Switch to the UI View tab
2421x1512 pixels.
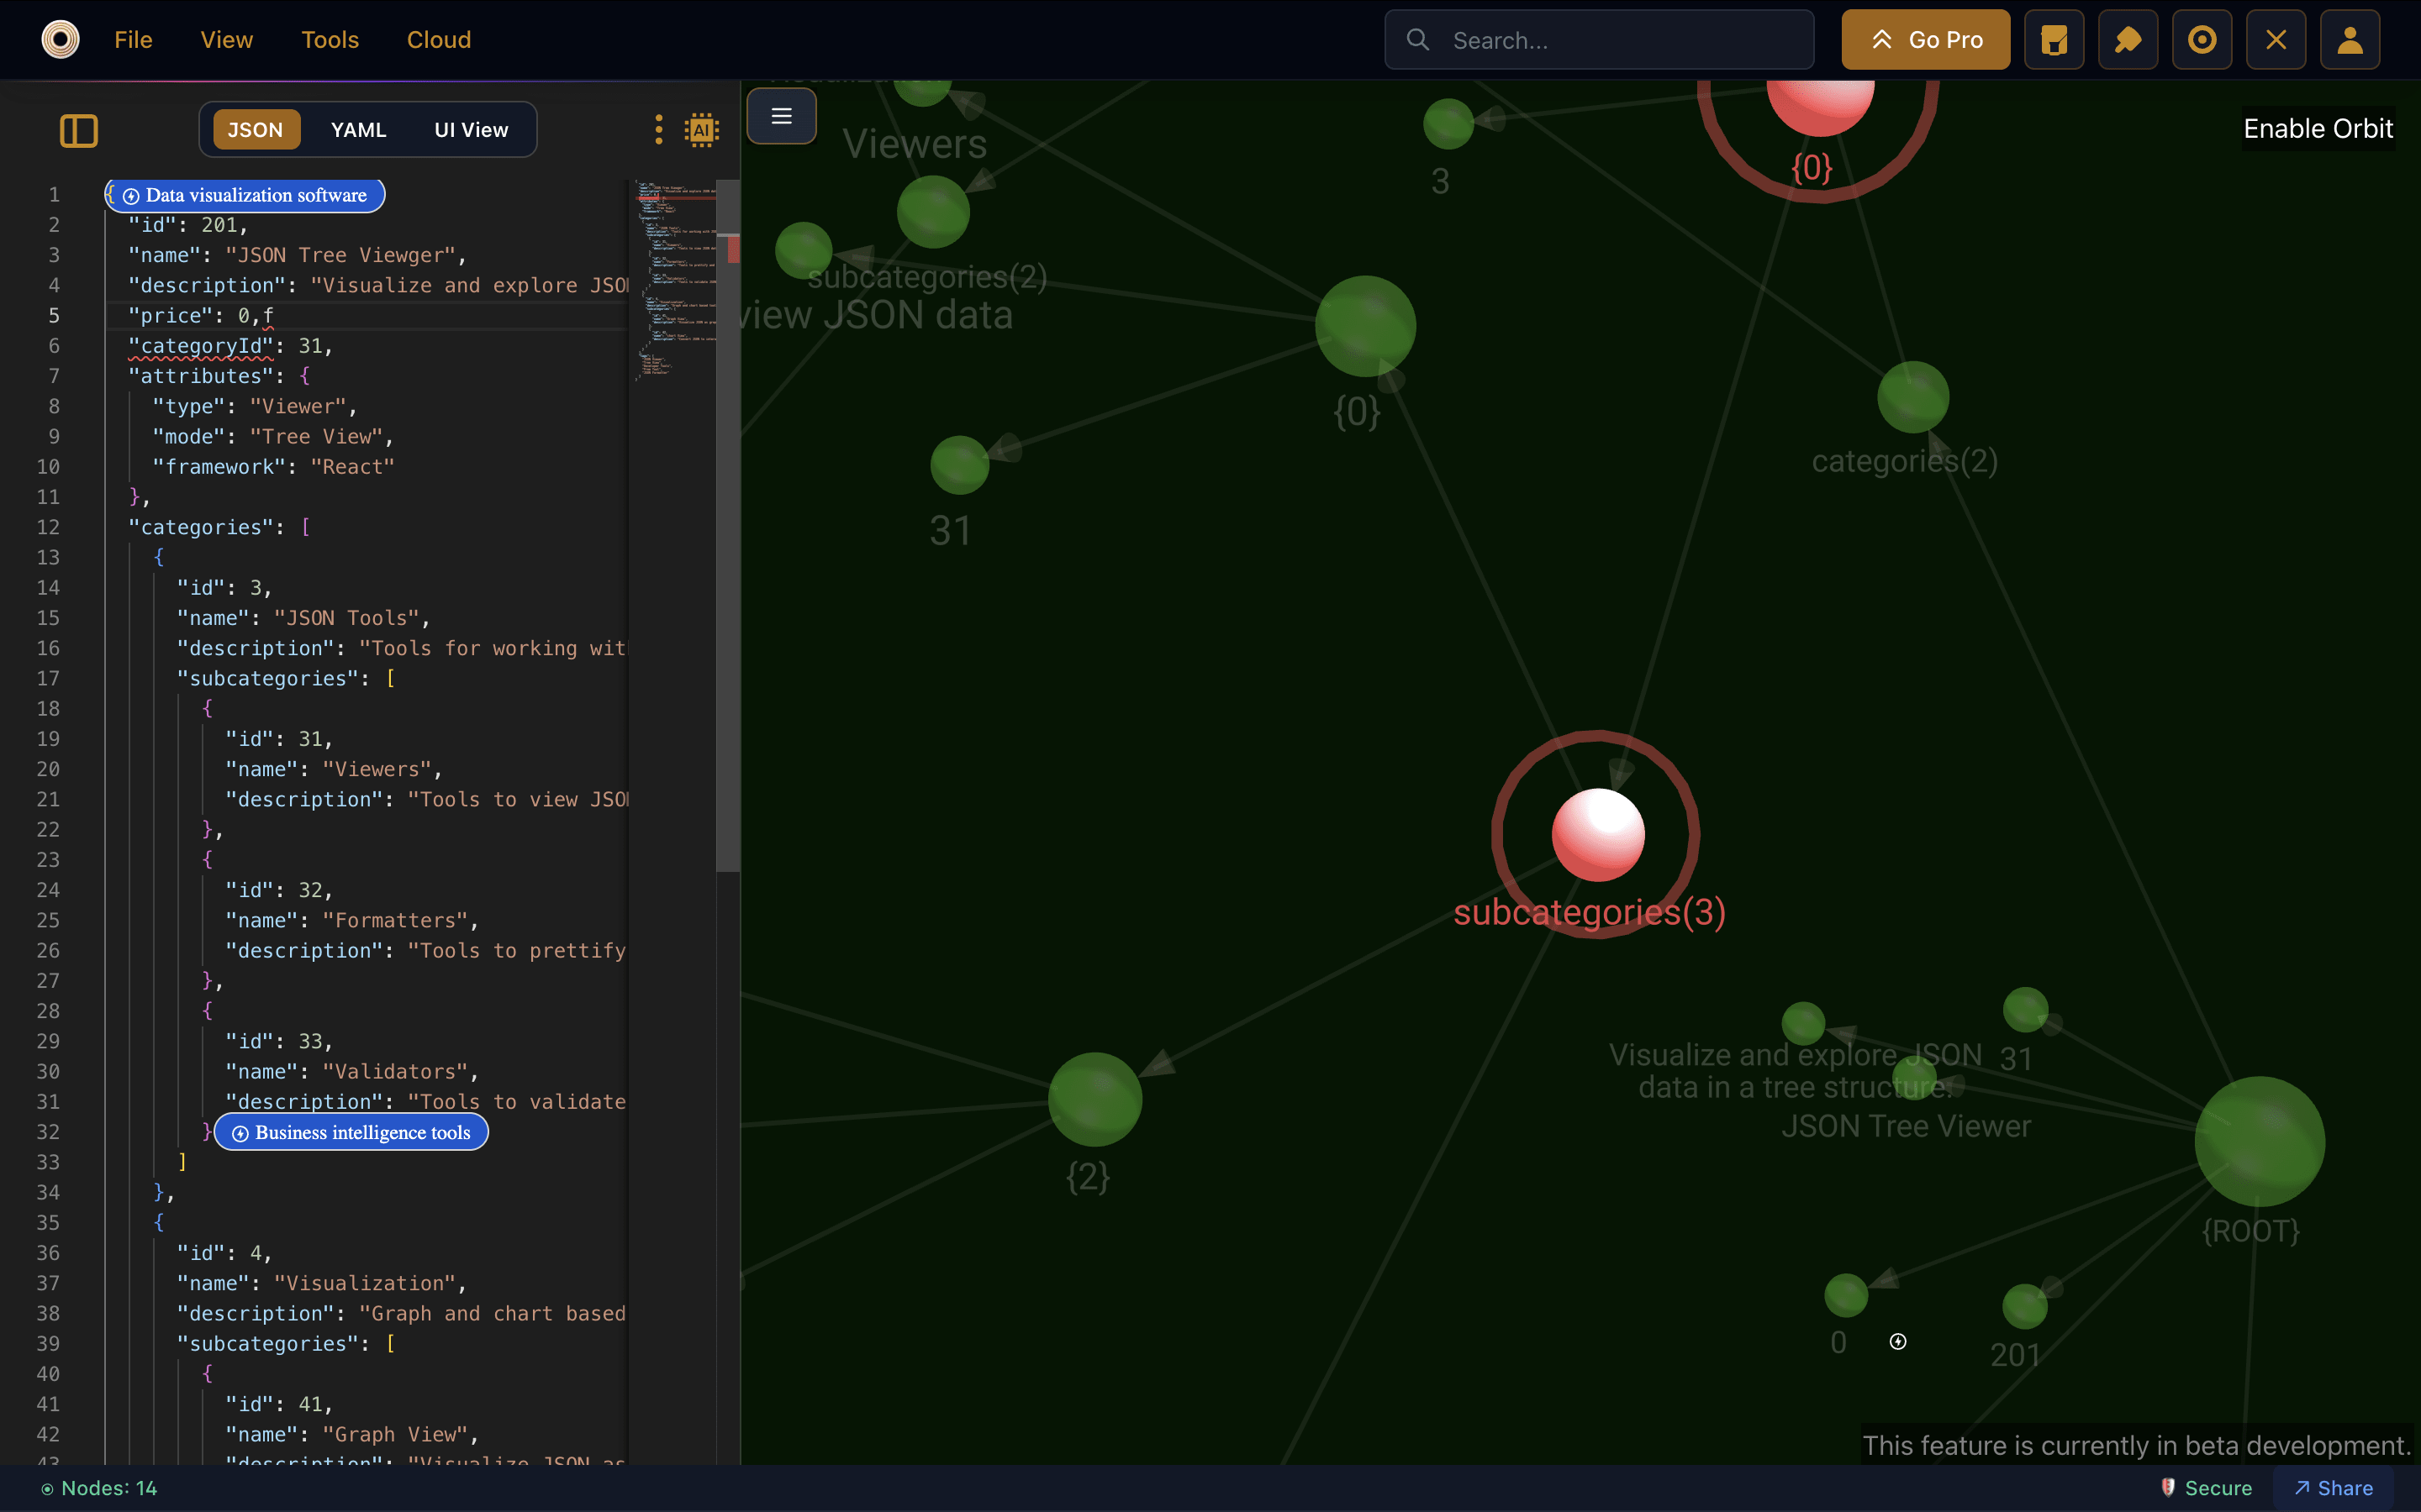[x=472, y=130]
